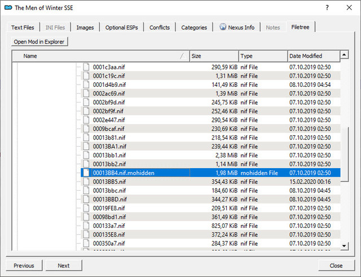Viewport: 361px width, 277px height.
Task: Select the file name 00019FE8.nif
Action: 109,208
